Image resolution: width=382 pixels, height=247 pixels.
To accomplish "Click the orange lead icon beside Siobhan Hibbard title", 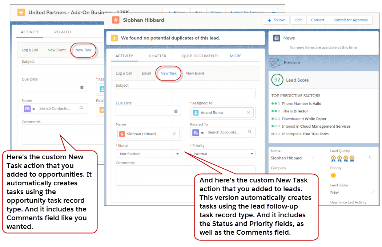I will [116, 20].
